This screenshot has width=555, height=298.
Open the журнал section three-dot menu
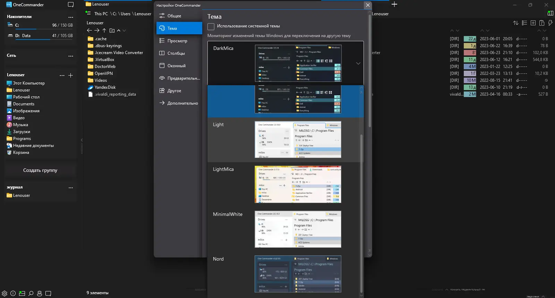click(x=71, y=187)
